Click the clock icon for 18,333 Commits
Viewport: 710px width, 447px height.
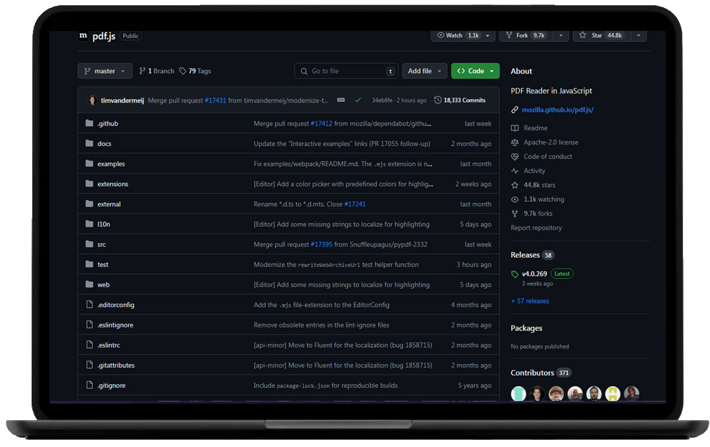point(438,101)
